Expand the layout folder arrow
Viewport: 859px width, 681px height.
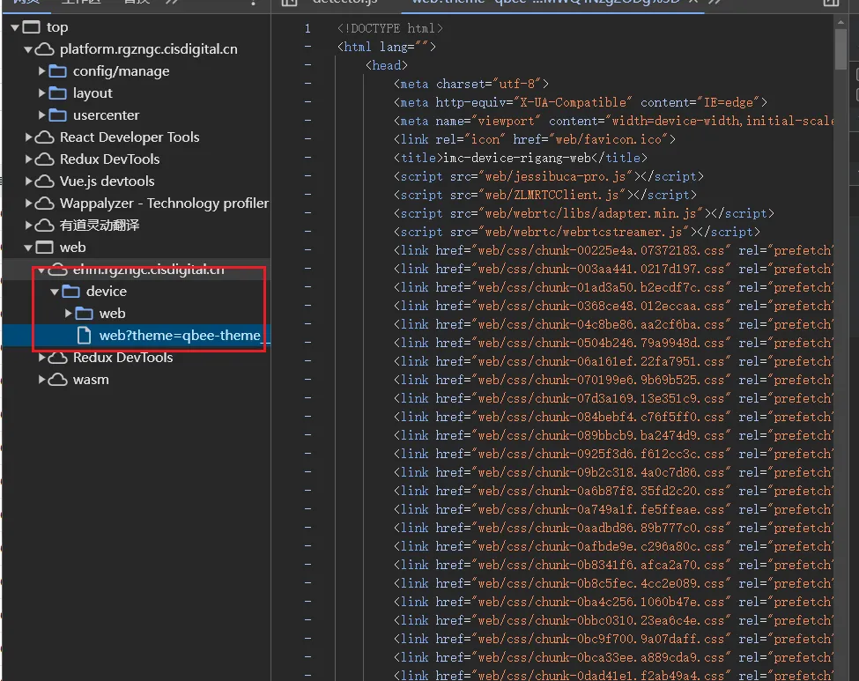[x=41, y=93]
